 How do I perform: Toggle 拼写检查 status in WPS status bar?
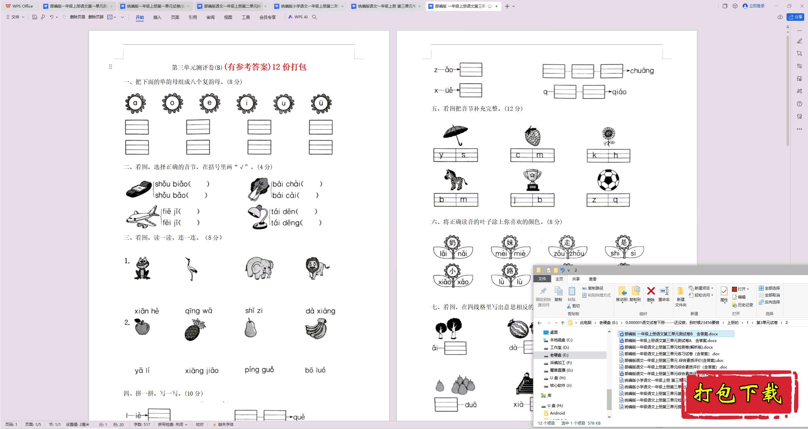point(173,425)
